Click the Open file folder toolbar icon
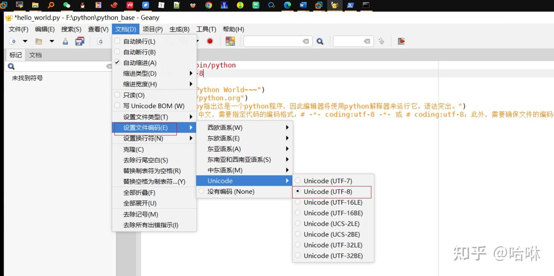The height and width of the screenshot is (276, 554). point(39,41)
